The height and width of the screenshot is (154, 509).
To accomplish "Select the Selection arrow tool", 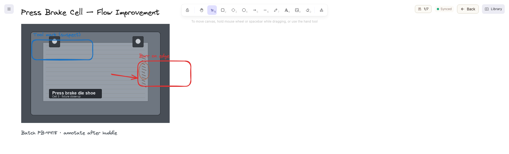I will click(x=212, y=10).
